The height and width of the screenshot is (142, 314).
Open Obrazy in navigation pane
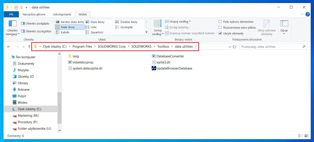pyautogui.click(x=21, y=83)
